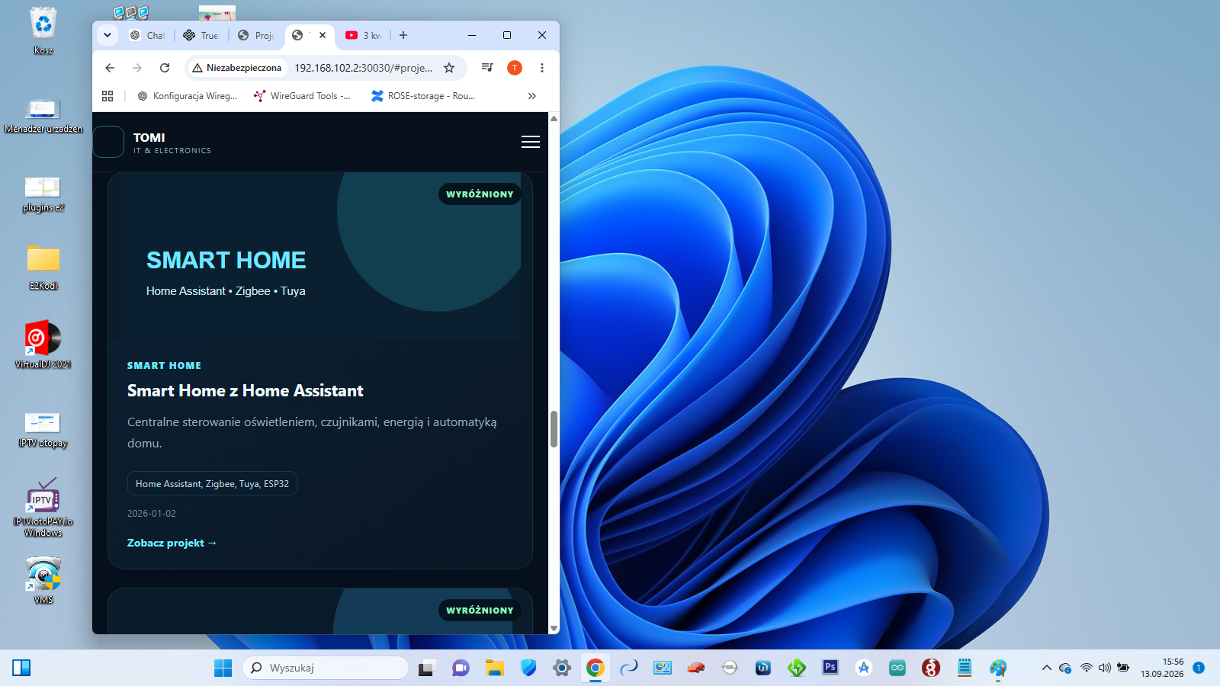Open the media controls icon in Chrome toolbar
The image size is (1220, 686).
coord(487,68)
